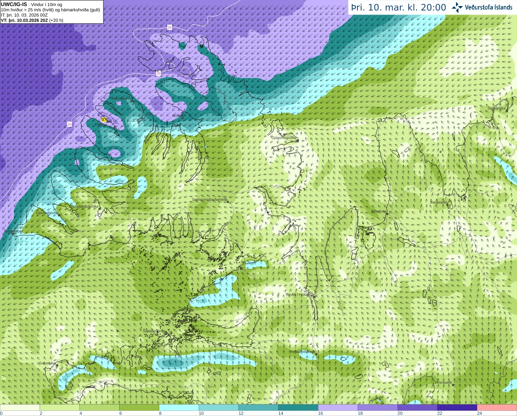This screenshot has height=416, width=517.
Task: Click the yellow 27 max gust marker
Action: tap(104, 120)
